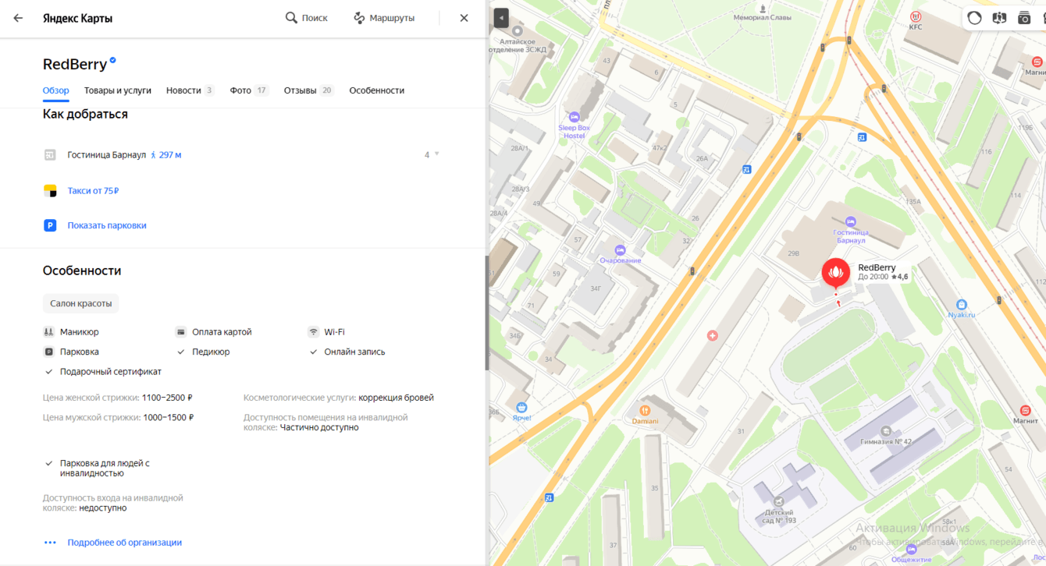Click the KFC map marker
This screenshot has height=566, width=1046.
tap(916, 16)
